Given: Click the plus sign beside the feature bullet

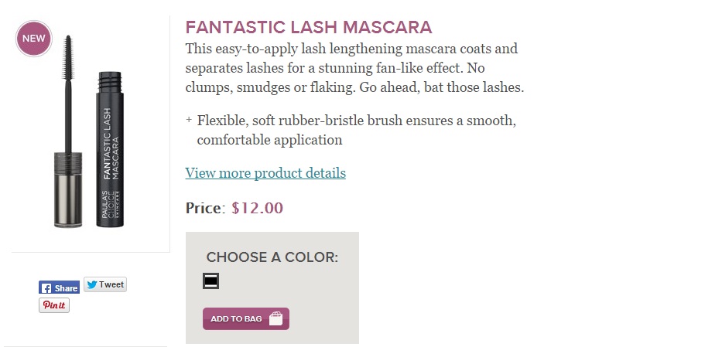Looking at the screenshot, I should (189, 121).
